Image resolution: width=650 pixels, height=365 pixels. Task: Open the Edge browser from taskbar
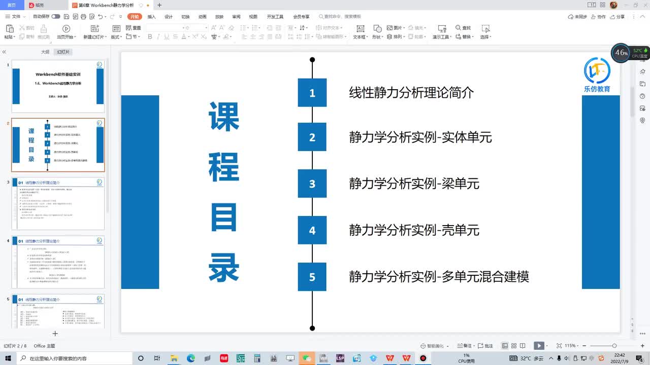pos(191,358)
